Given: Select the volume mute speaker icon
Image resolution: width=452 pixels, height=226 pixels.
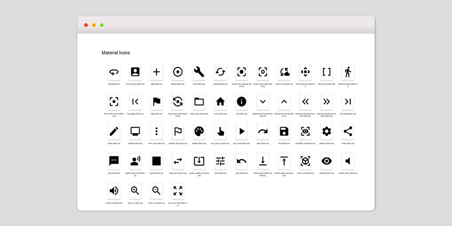Looking at the screenshot, I should (x=348, y=161).
